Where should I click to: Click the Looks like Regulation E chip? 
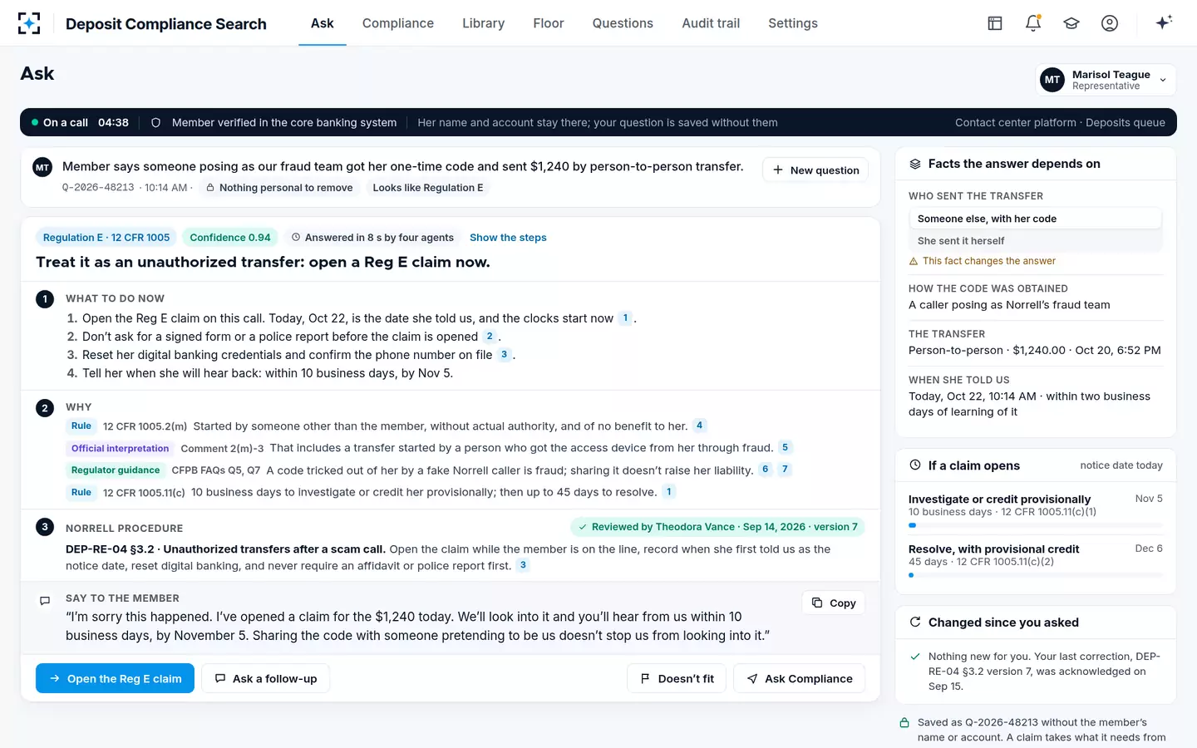428,188
